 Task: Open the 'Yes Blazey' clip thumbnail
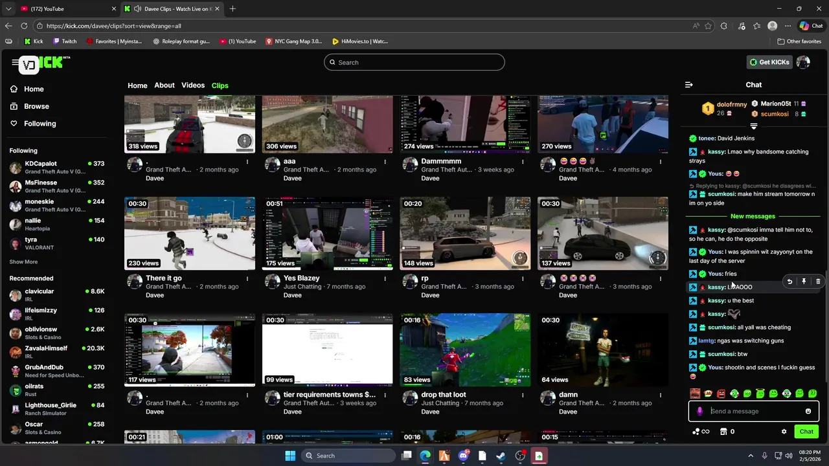[328, 234]
